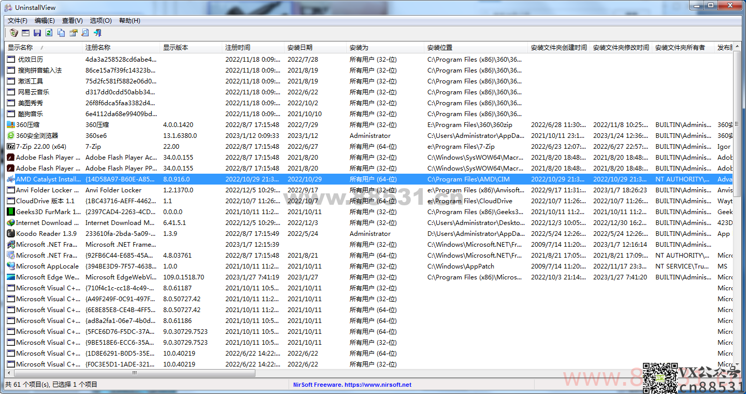Click the 搜狗拼音输入法 row icon
This screenshot has height=394, width=746.
click(11, 70)
